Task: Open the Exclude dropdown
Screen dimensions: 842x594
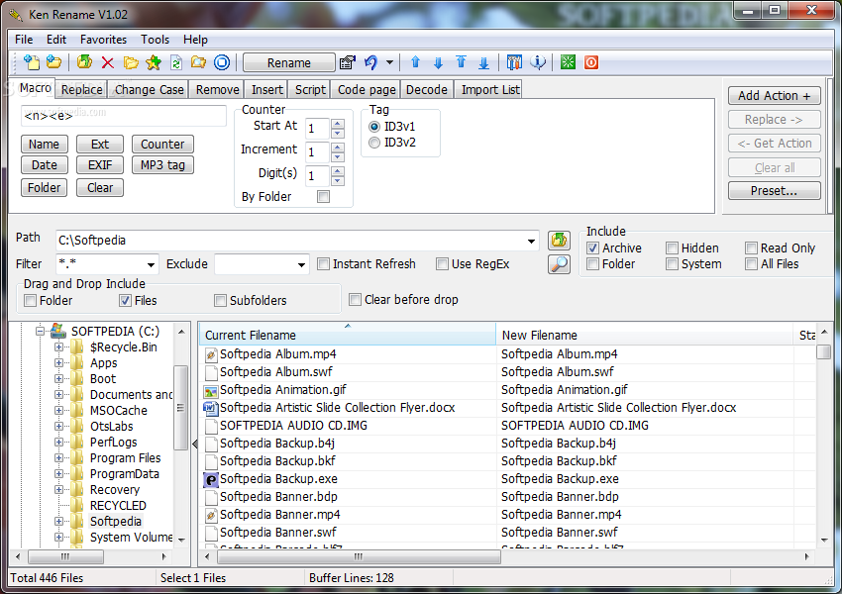Action: (x=301, y=264)
